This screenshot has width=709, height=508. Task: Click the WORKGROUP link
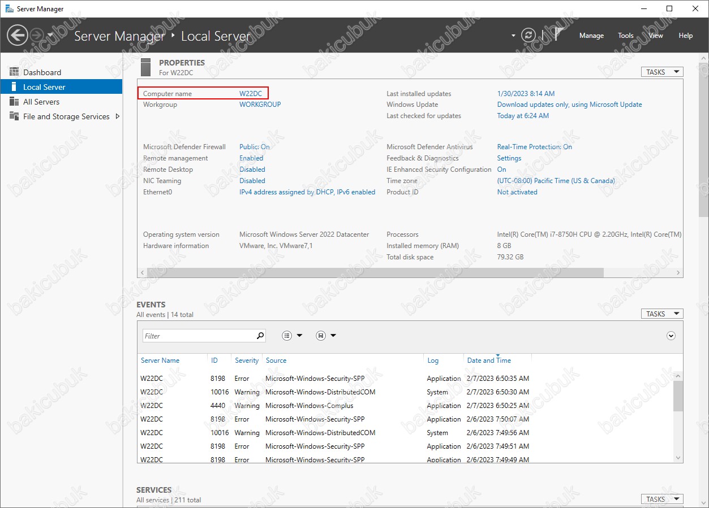pyautogui.click(x=260, y=105)
